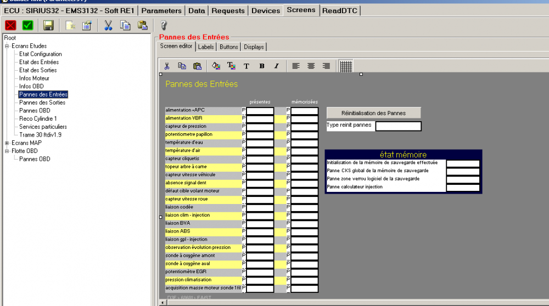The height and width of the screenshot is (306, 549).
Task: Click the état mémoire panel header
Action: (x=404, y=155)
